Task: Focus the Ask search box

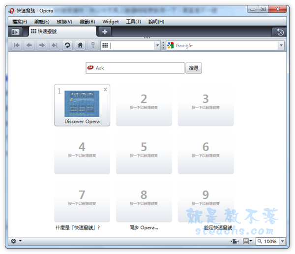Action: 135,68
